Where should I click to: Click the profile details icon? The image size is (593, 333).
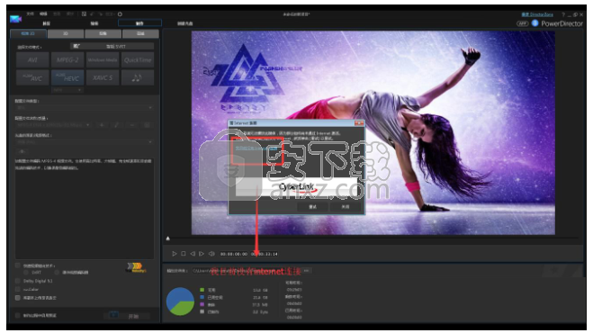(147, 124)
